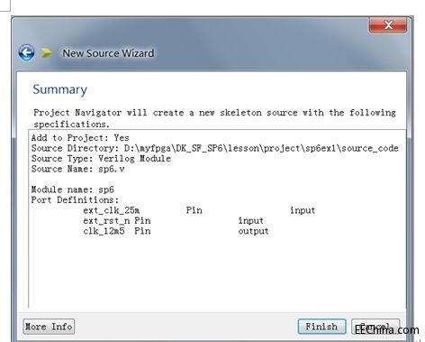Open More Info help
Image resolution: width=425 pixels, height=342 pixels.
click(x=49, y=327)
